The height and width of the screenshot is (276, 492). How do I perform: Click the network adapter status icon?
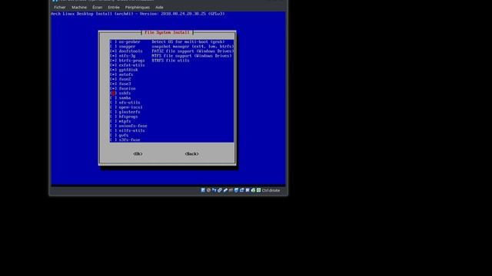pos(220,190)
